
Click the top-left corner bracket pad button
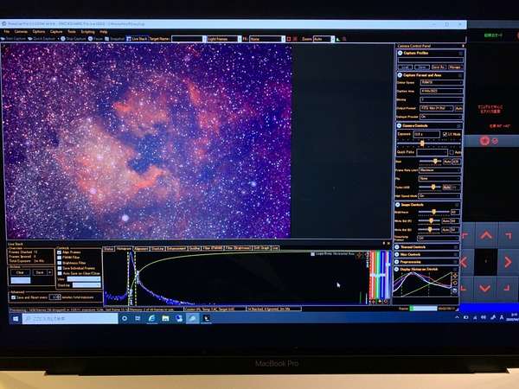click(x=465, y=235)
